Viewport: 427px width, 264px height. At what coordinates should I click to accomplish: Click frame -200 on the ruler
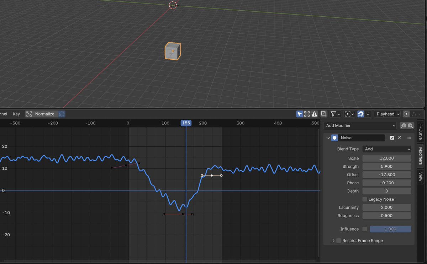(x=53, y=123)
